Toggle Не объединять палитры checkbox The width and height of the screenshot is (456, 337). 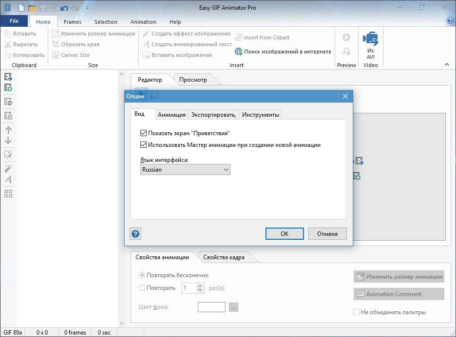tap(356, 312)
